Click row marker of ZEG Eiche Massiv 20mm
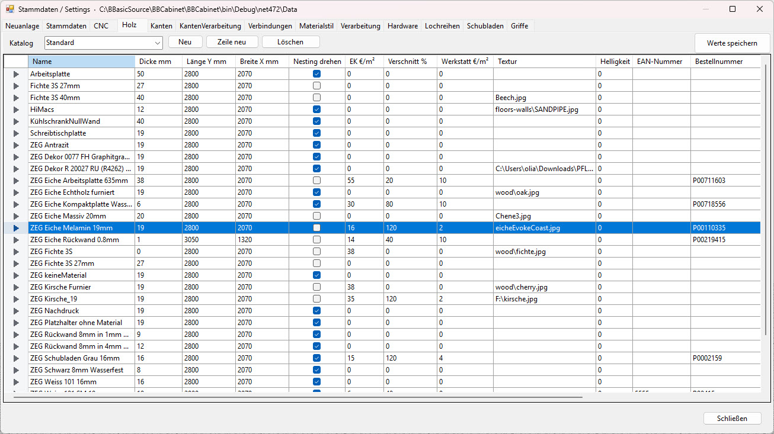The height and width of the screenshot is (434, 774). (16, 216)
